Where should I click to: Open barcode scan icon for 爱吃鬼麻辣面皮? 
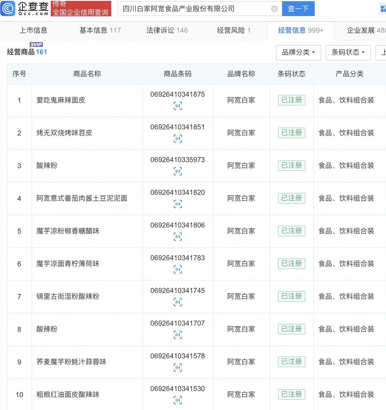click(x=178, y=106)
